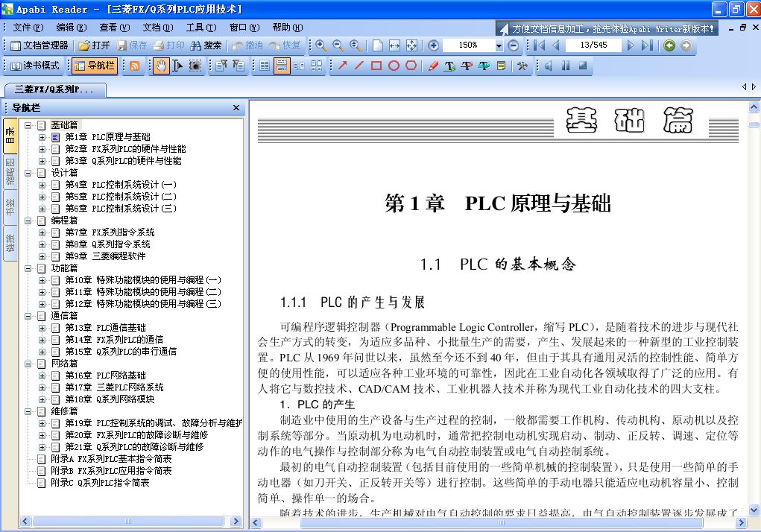Open the zoom percentage dropdown
This screenshot has height=532, width=761.
499,45
